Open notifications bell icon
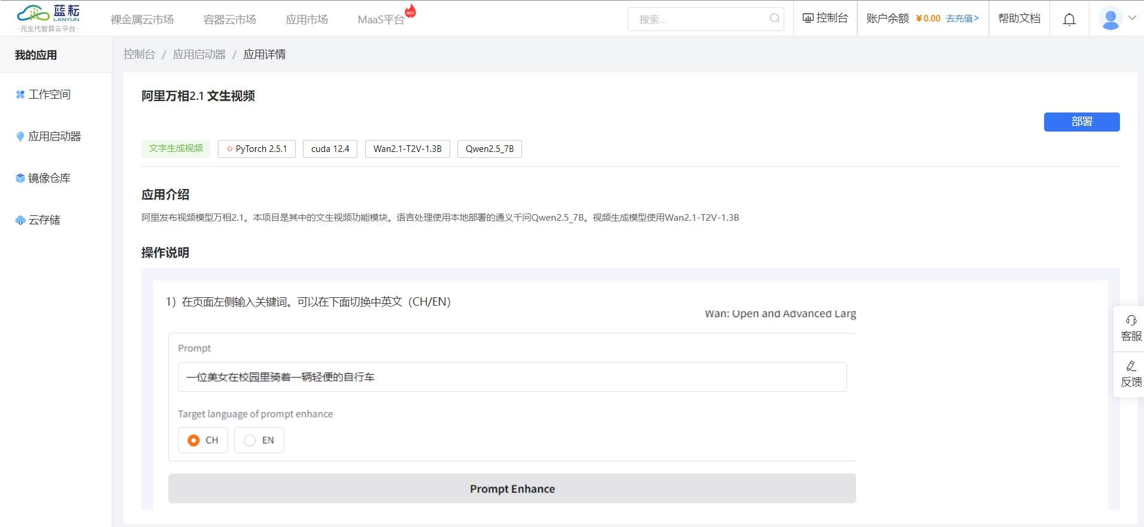The height and width of the screenshot is (527, 1144). coord(1069,19)
